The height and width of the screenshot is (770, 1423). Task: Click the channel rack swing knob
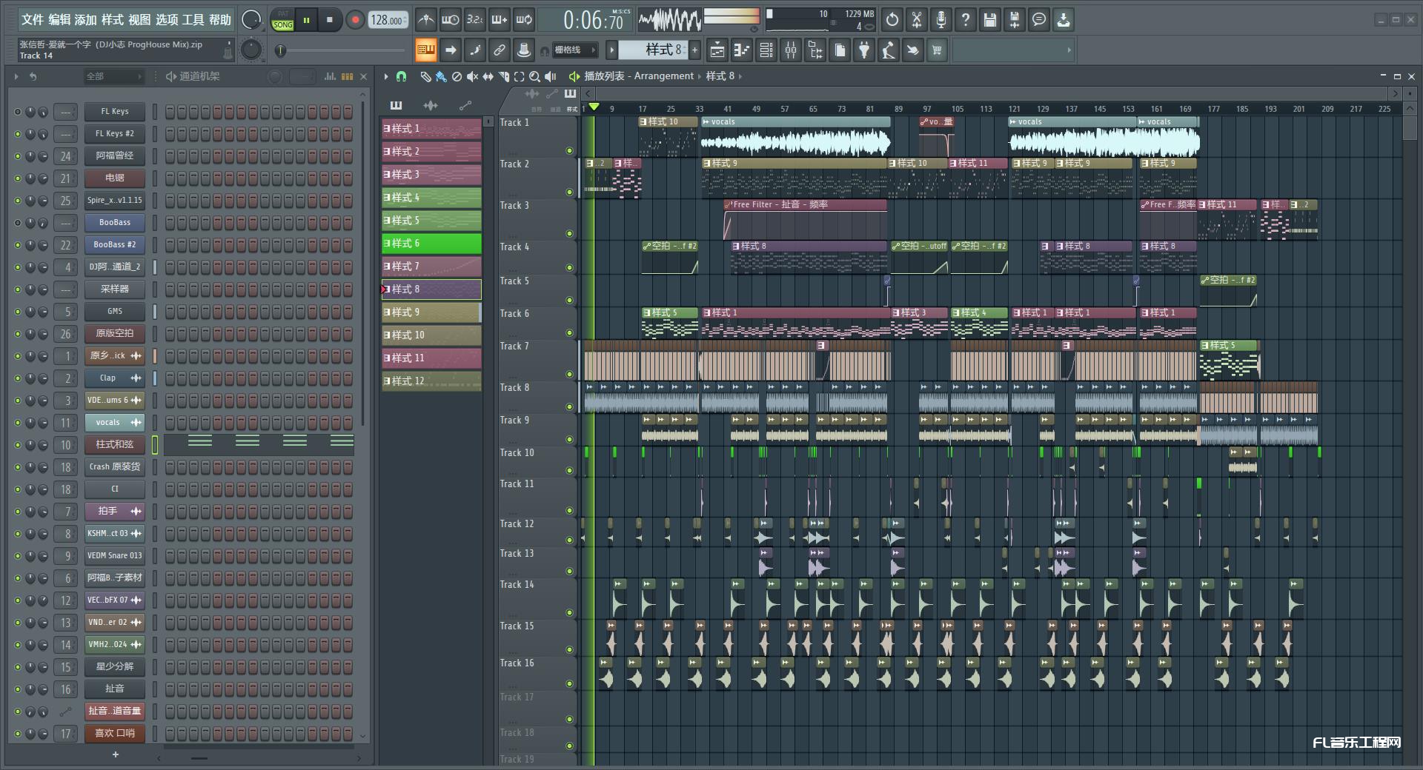[274, 76]
